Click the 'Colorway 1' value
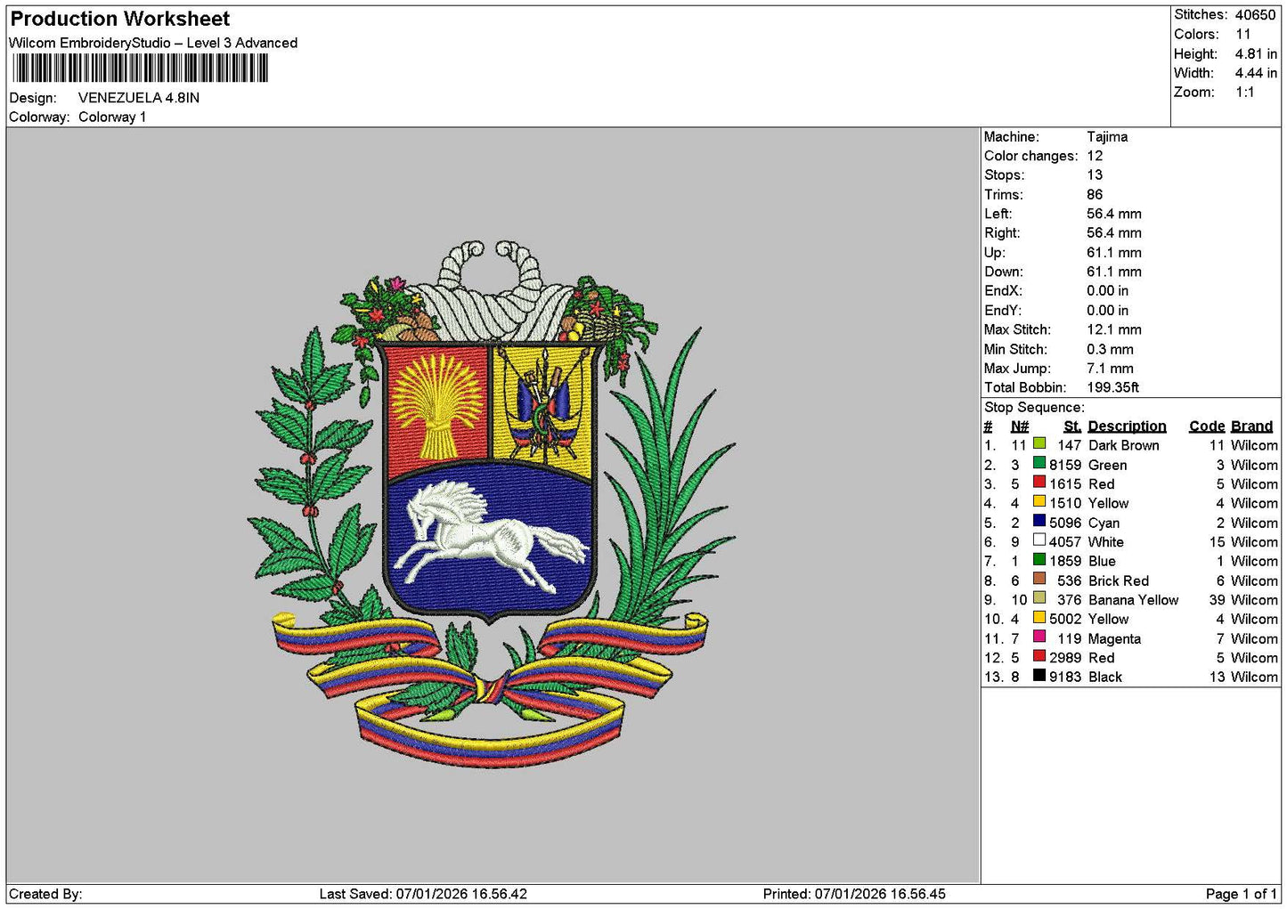The image size is (1287, 909). [x=112, y=118]
